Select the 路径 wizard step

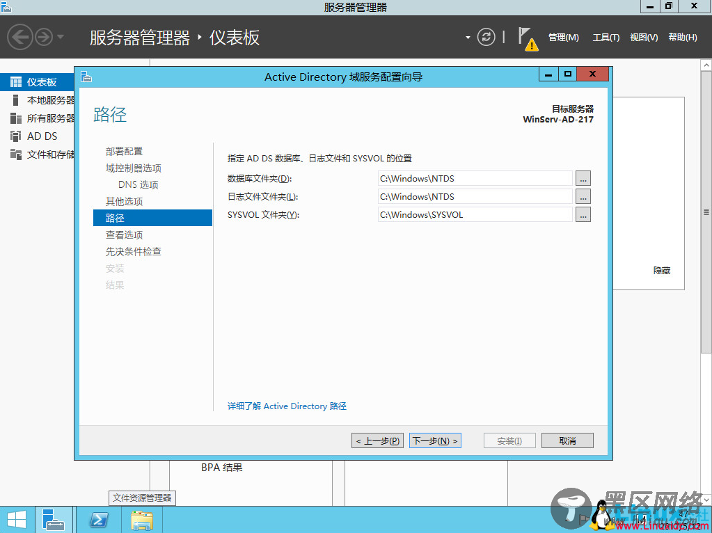pos(152,218)
